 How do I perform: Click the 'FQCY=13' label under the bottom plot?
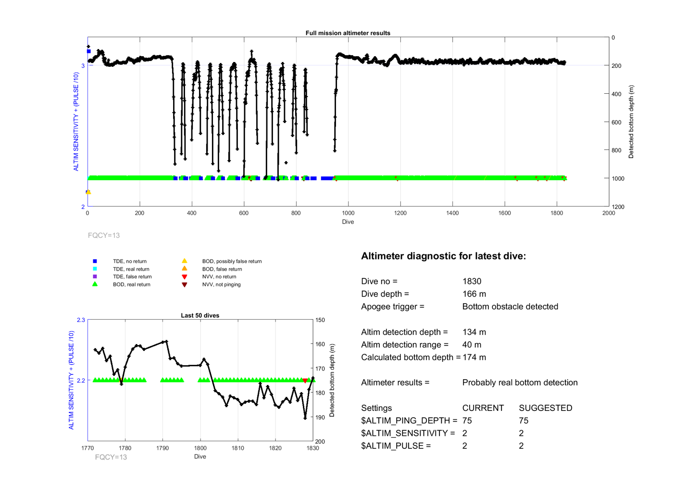click(x=111, y=457)
